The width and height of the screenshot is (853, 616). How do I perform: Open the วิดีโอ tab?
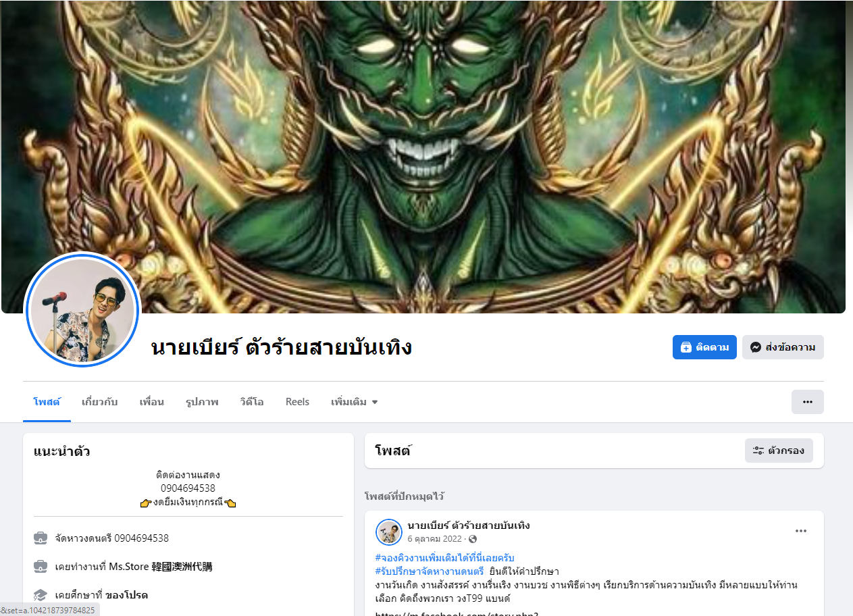pos(251,402)
